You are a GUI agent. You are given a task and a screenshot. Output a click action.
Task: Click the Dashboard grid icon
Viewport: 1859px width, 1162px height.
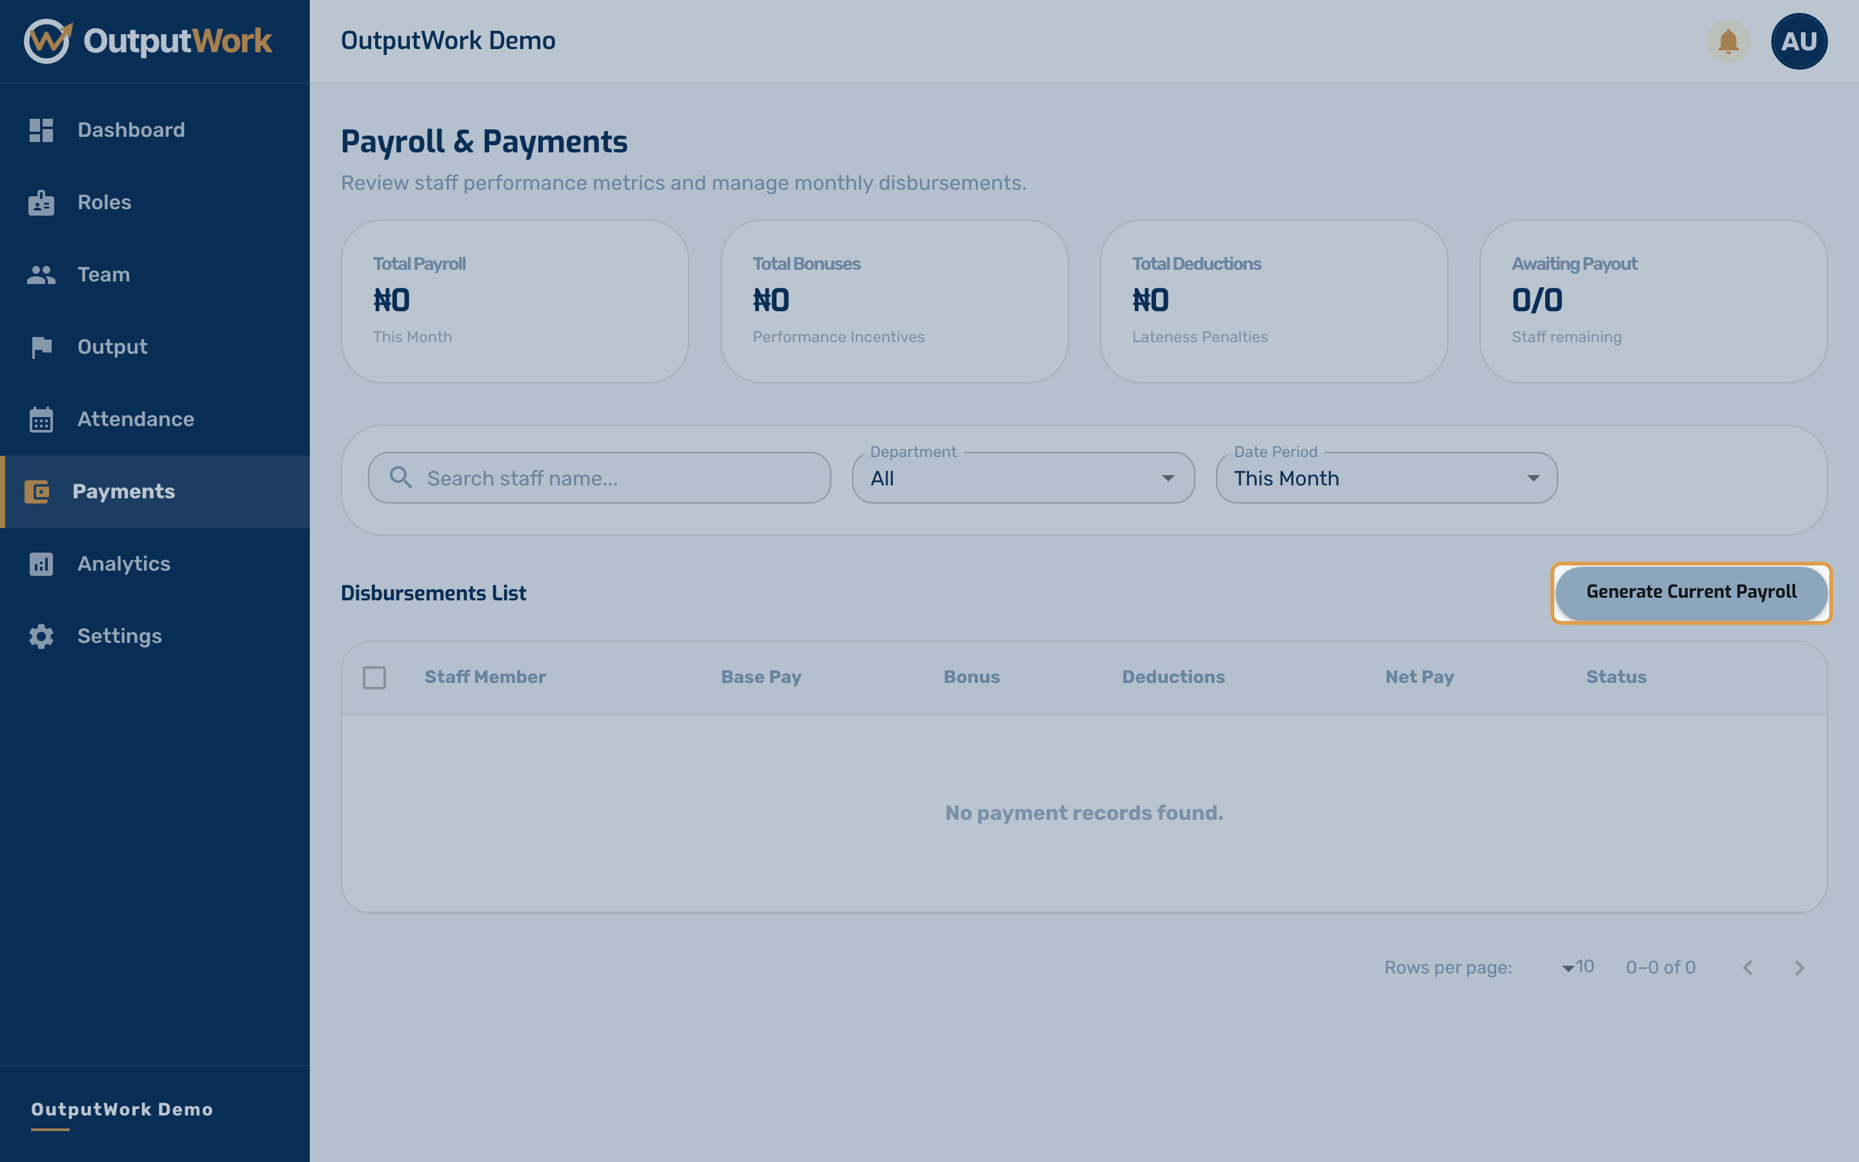pyautogui.click(x=41, y=130)
